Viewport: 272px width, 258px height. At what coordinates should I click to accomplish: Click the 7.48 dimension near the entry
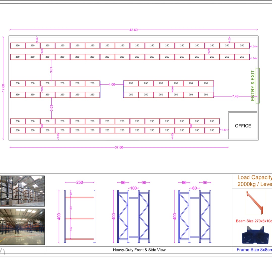(235, 96)
